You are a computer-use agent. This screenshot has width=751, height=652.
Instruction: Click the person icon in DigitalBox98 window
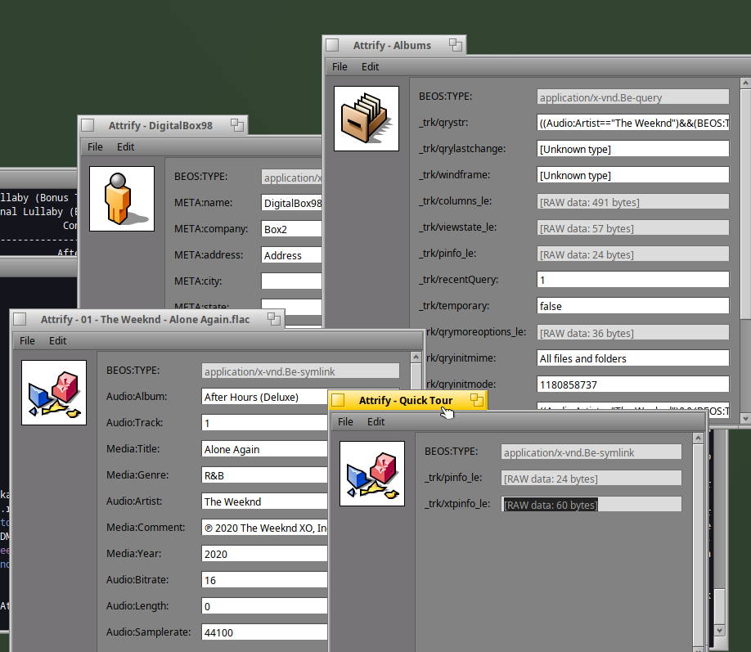pos(121,198)
